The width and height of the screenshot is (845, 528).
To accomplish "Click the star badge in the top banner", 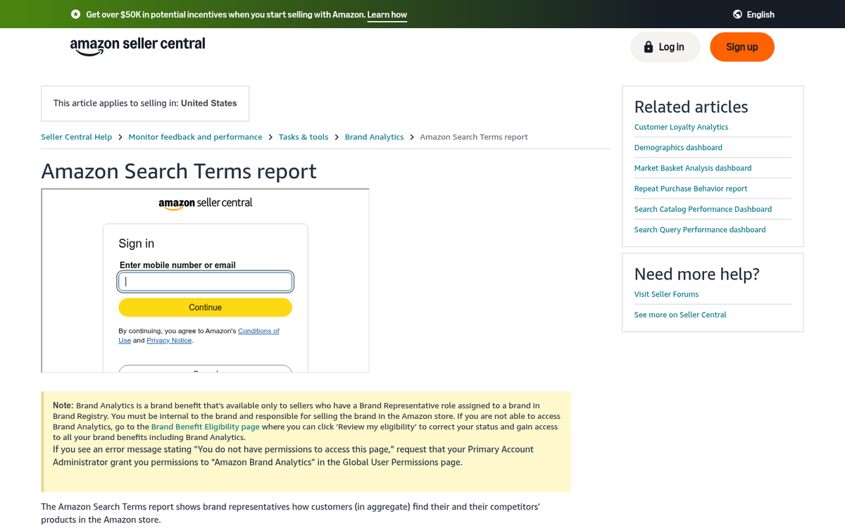I will (75, 14).
